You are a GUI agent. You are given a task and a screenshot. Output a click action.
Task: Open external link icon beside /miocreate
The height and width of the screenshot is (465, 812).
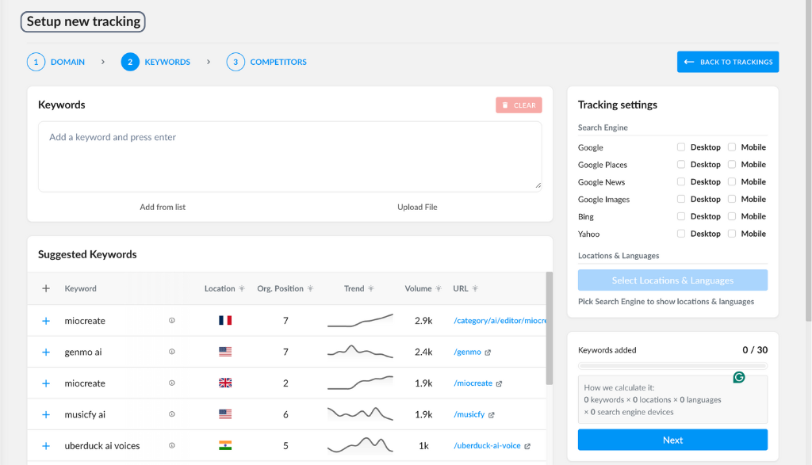point(500,383)
